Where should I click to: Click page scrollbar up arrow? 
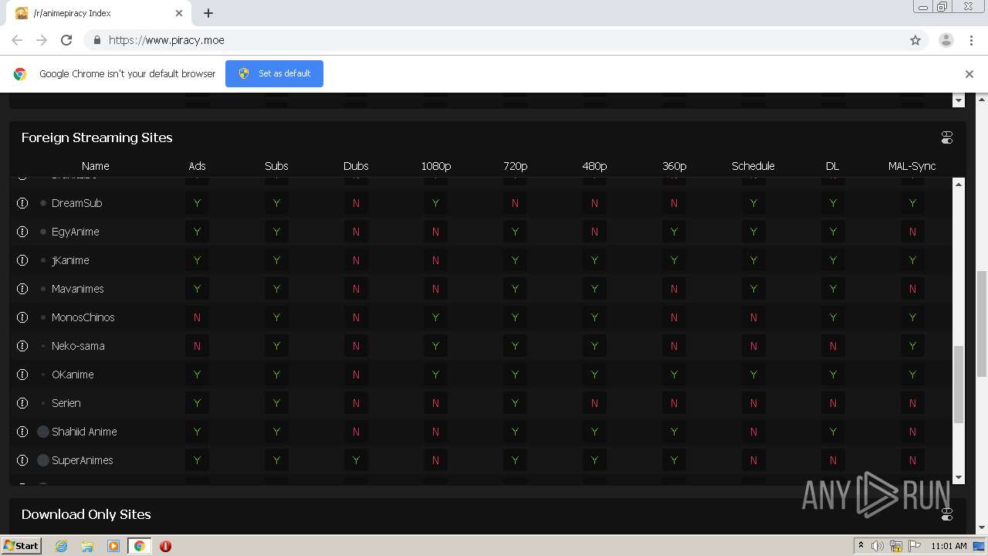click(982, 99)
